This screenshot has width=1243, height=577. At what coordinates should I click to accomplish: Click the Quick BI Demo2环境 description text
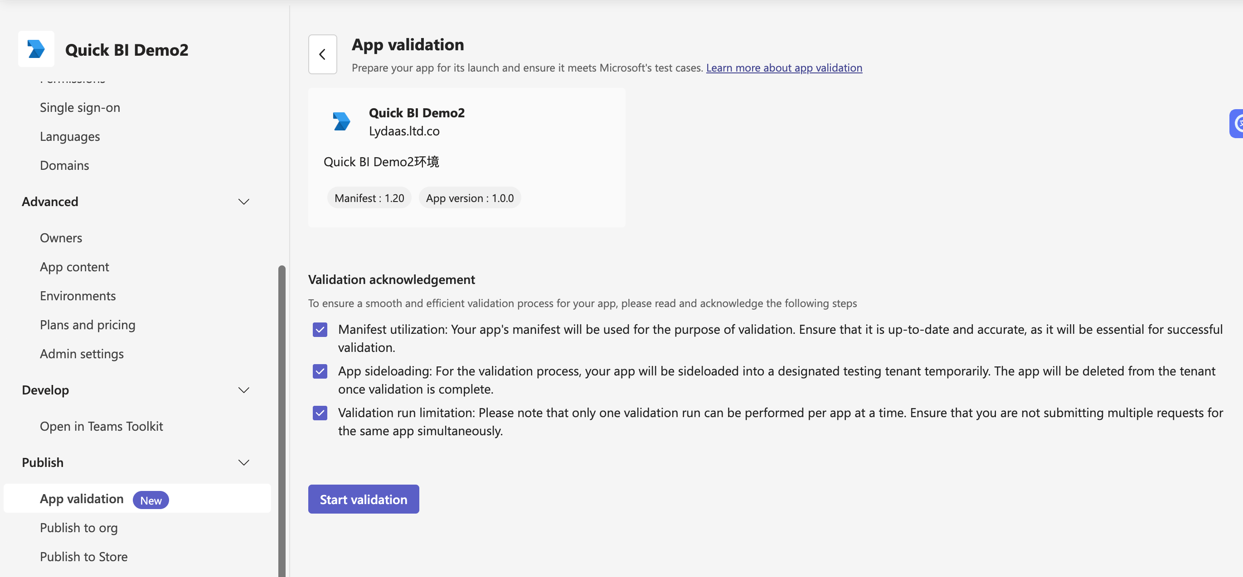[x=381, y=162]
